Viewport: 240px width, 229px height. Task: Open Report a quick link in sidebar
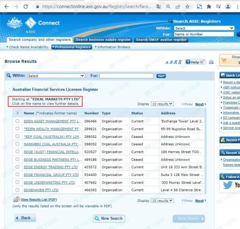[231, 82]
